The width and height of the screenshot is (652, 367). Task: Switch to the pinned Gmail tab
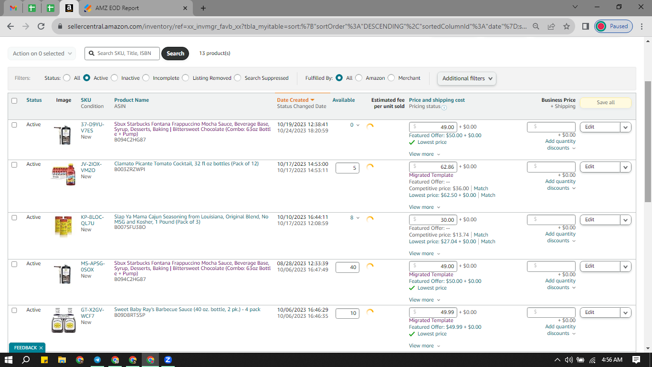[13, 8]
